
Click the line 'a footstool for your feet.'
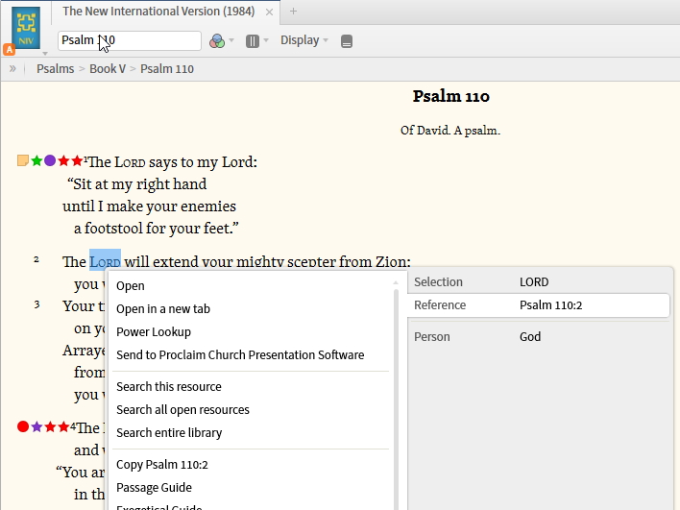pos(157,229)
